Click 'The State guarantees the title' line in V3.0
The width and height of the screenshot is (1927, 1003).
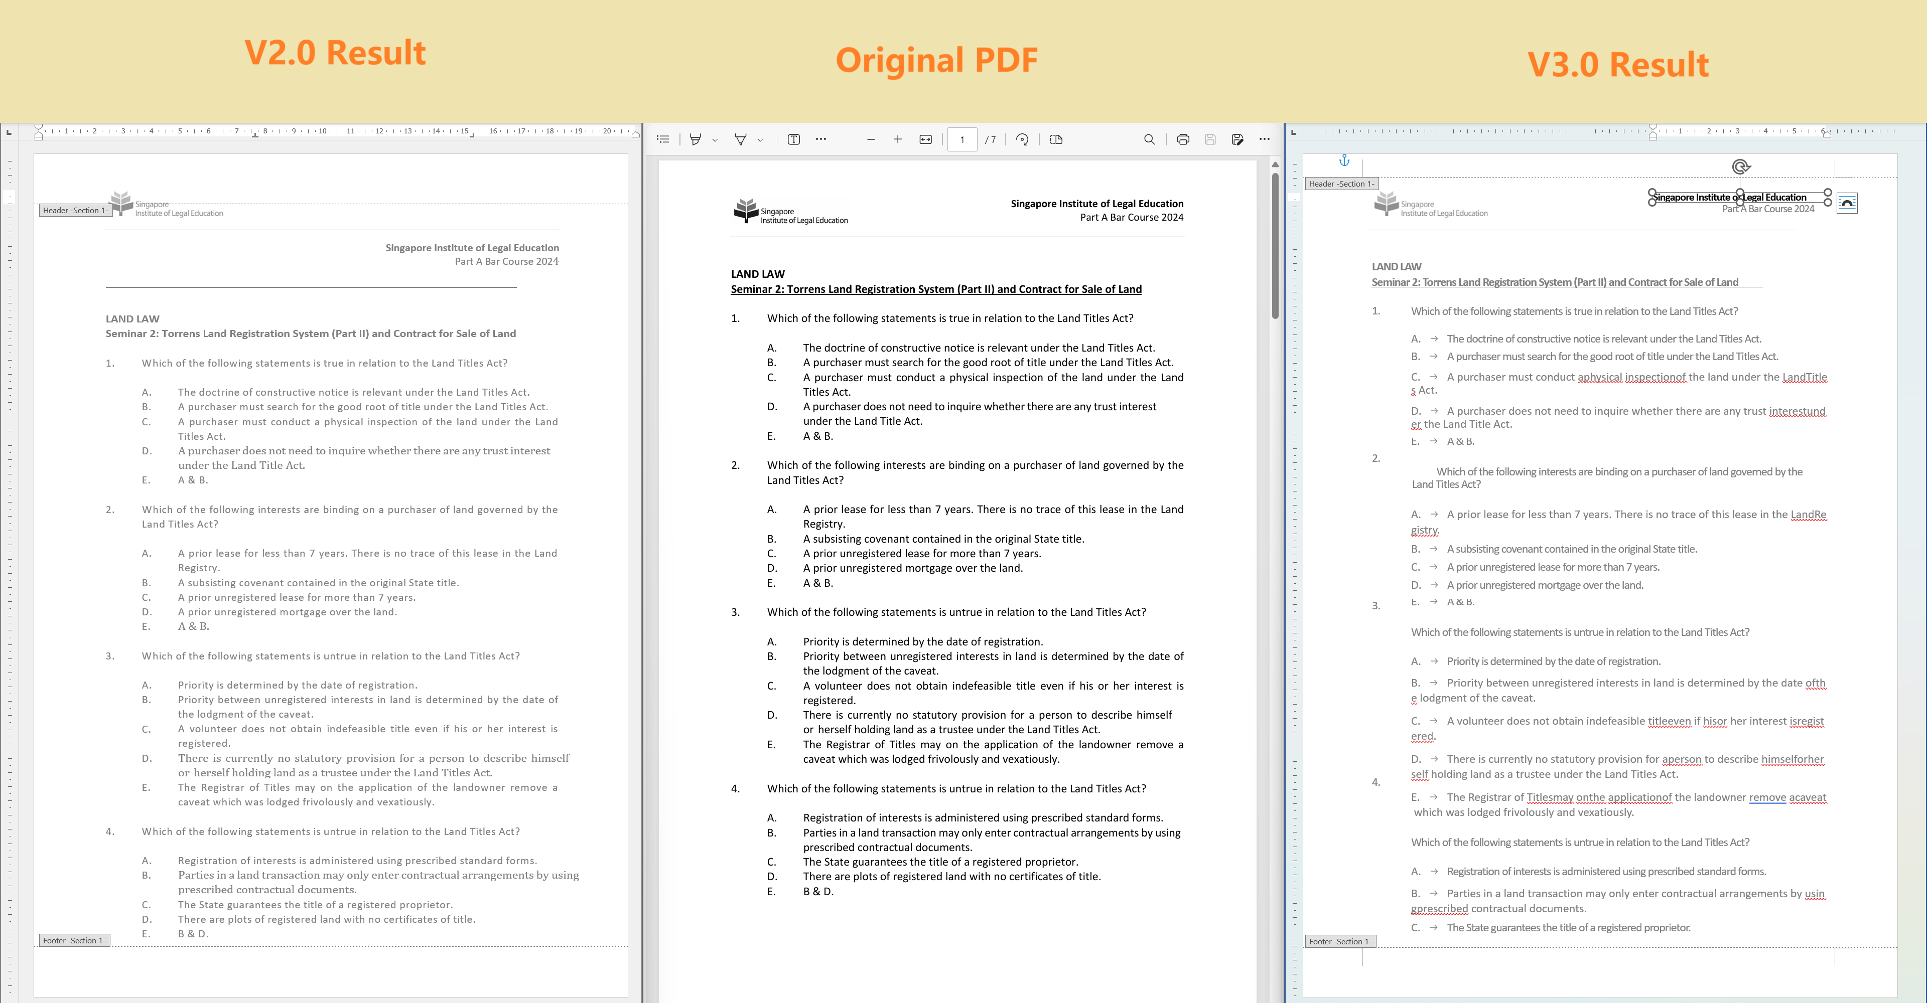(x=1568, y=928)
